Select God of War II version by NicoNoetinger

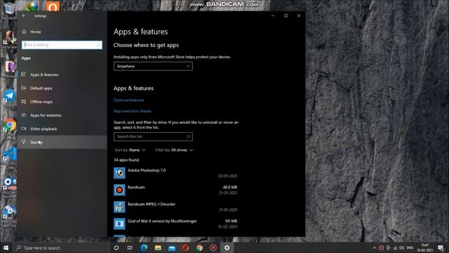point(175,223)
